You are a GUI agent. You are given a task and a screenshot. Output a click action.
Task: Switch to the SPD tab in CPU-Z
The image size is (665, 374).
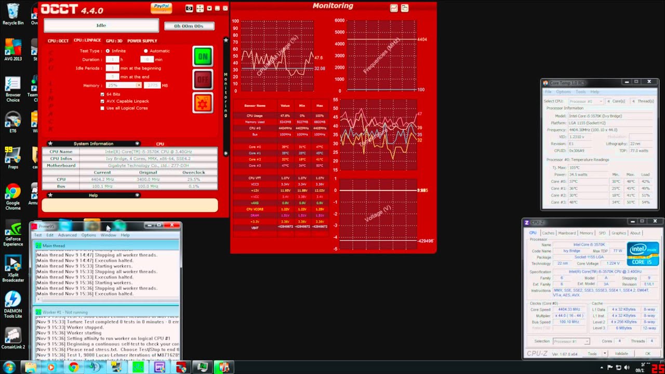(x=602, y=233)
